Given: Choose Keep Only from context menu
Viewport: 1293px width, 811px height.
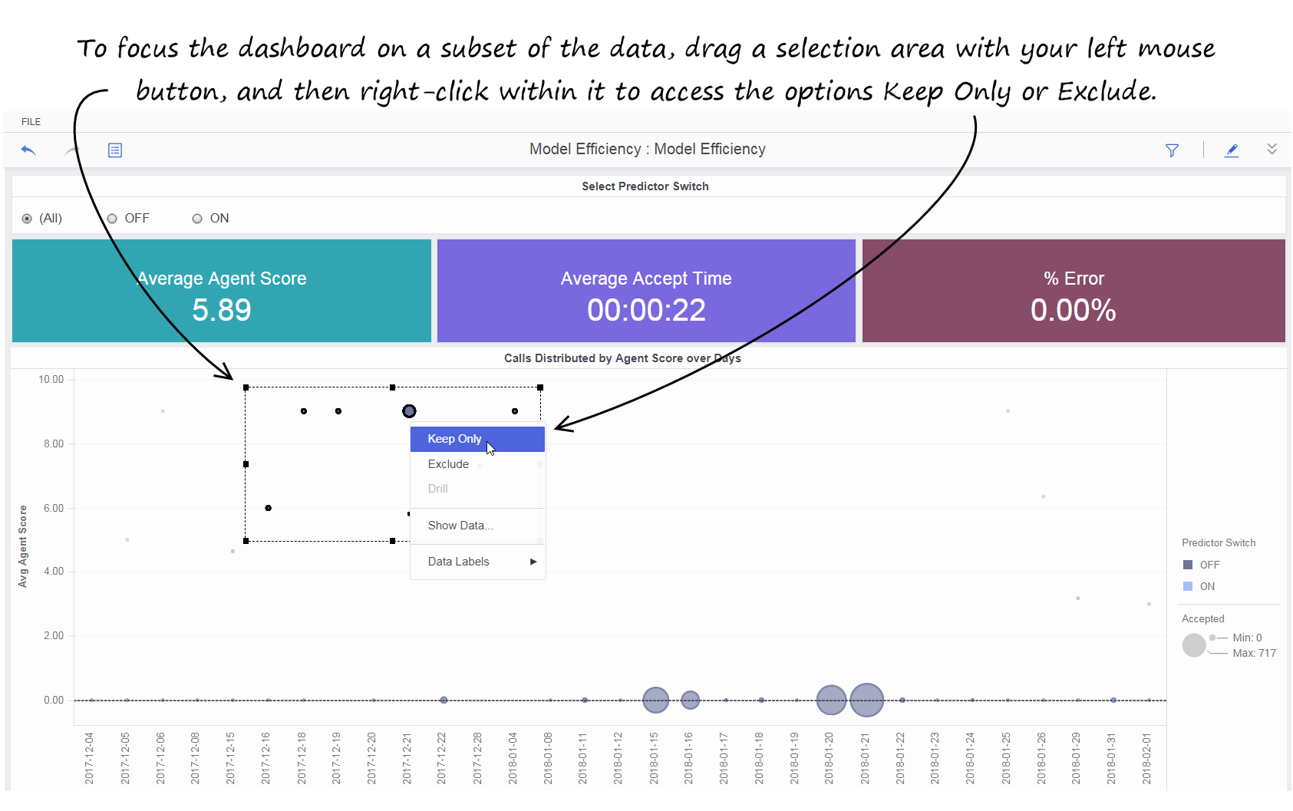Looking at the screenshot, I should (x=455, y=439).
